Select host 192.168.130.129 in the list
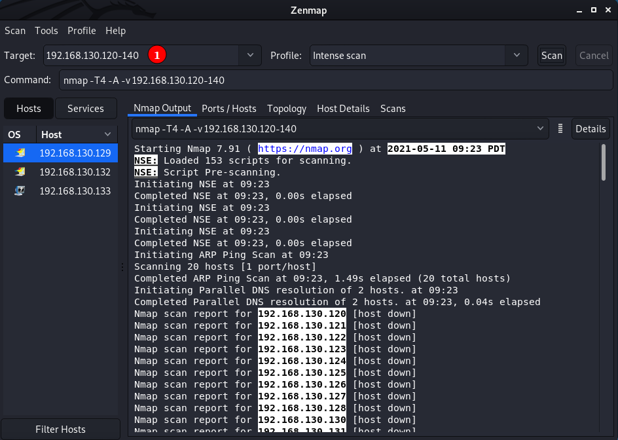 [61, 153]
